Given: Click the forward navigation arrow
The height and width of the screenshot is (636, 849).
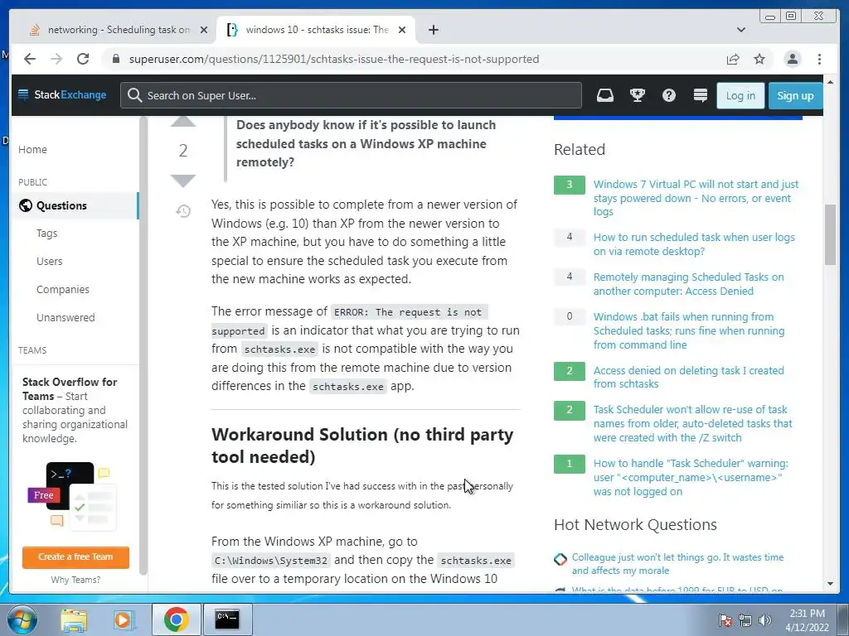Looking at the screenshot, I should tap(56, 59).
